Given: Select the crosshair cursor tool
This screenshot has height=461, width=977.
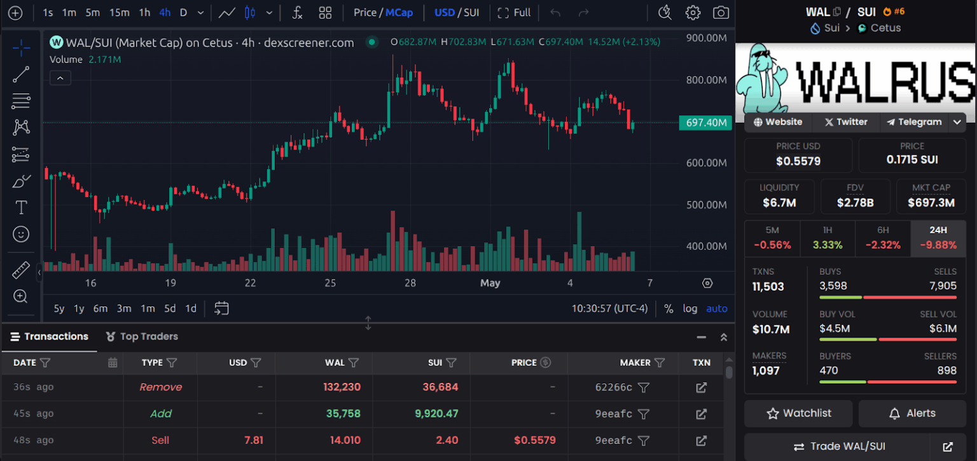Looking at the screenshot, I should pyautogui.click(x=21, y=48).
